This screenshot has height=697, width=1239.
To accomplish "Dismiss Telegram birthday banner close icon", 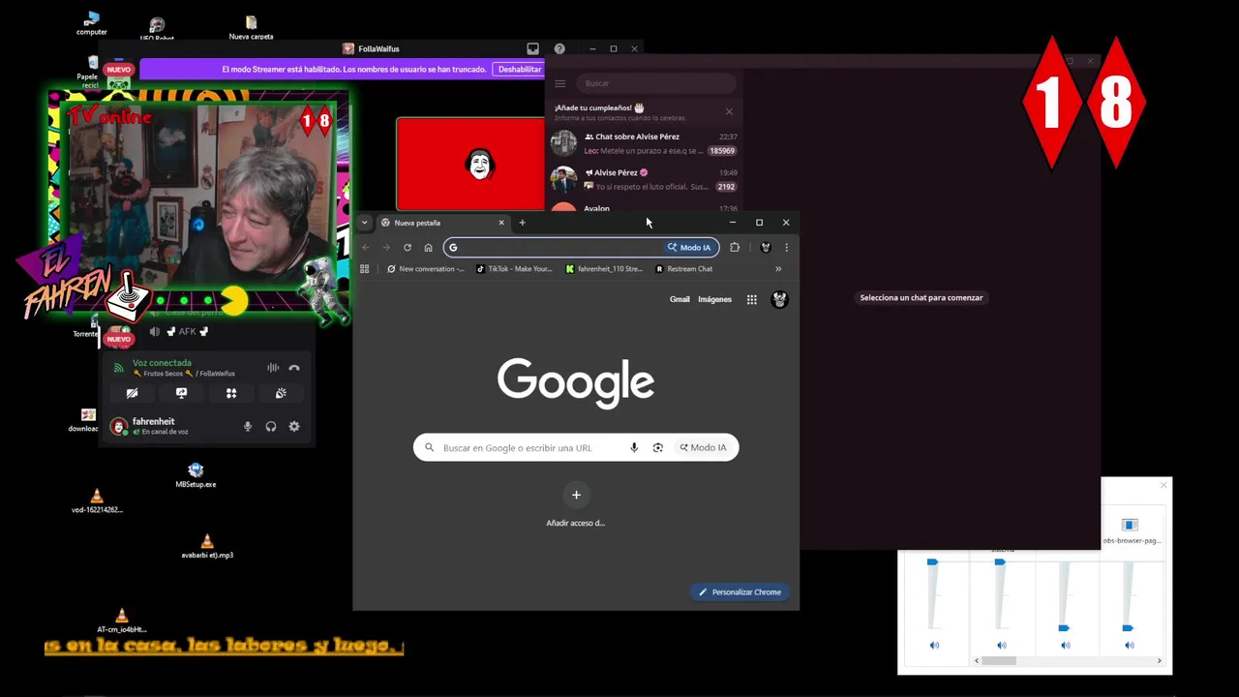I will (x=729, y=111).
